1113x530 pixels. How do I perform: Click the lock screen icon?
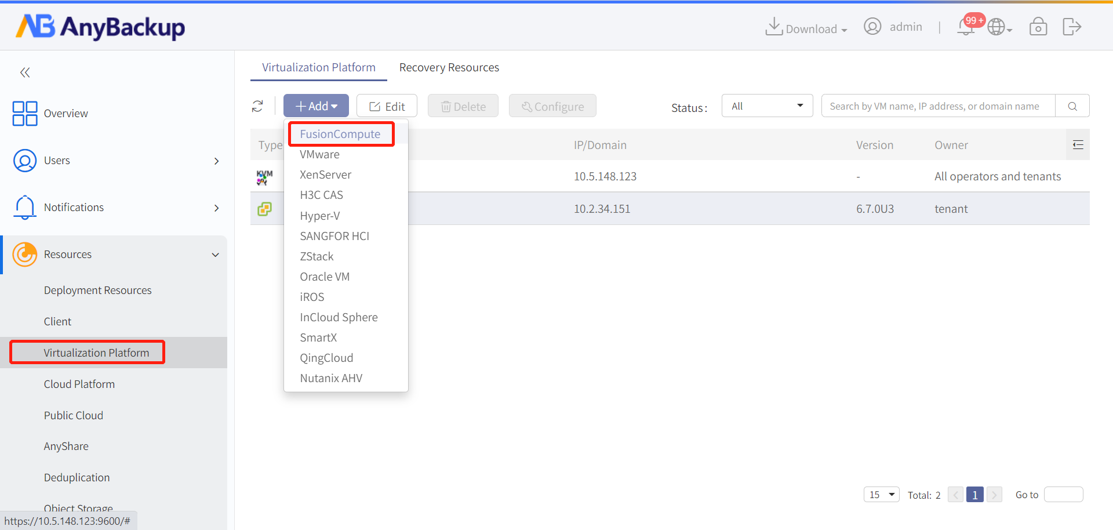click(x=1038, y=27)
